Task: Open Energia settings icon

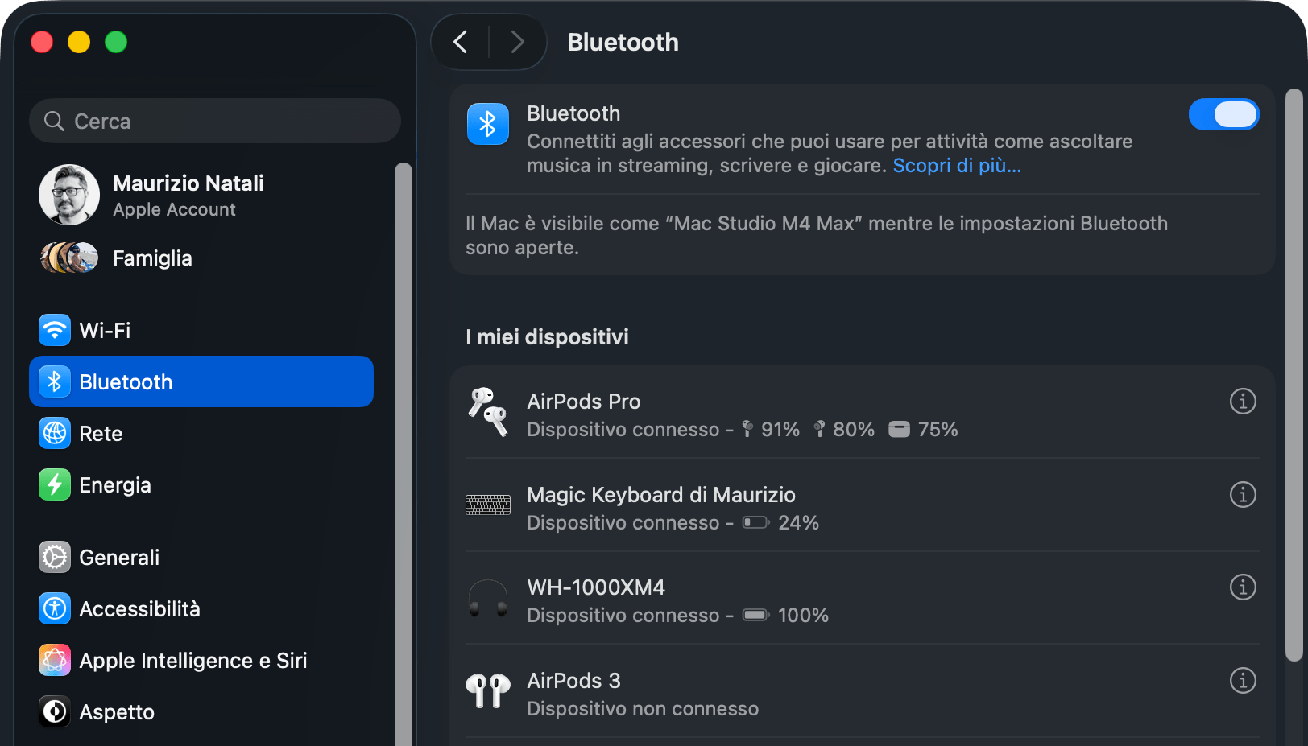Action: pos(55,484)
